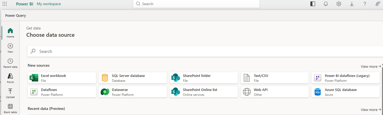Choose Upload in the sidebar
Screen dimensions: 383x115
[10, 93]
